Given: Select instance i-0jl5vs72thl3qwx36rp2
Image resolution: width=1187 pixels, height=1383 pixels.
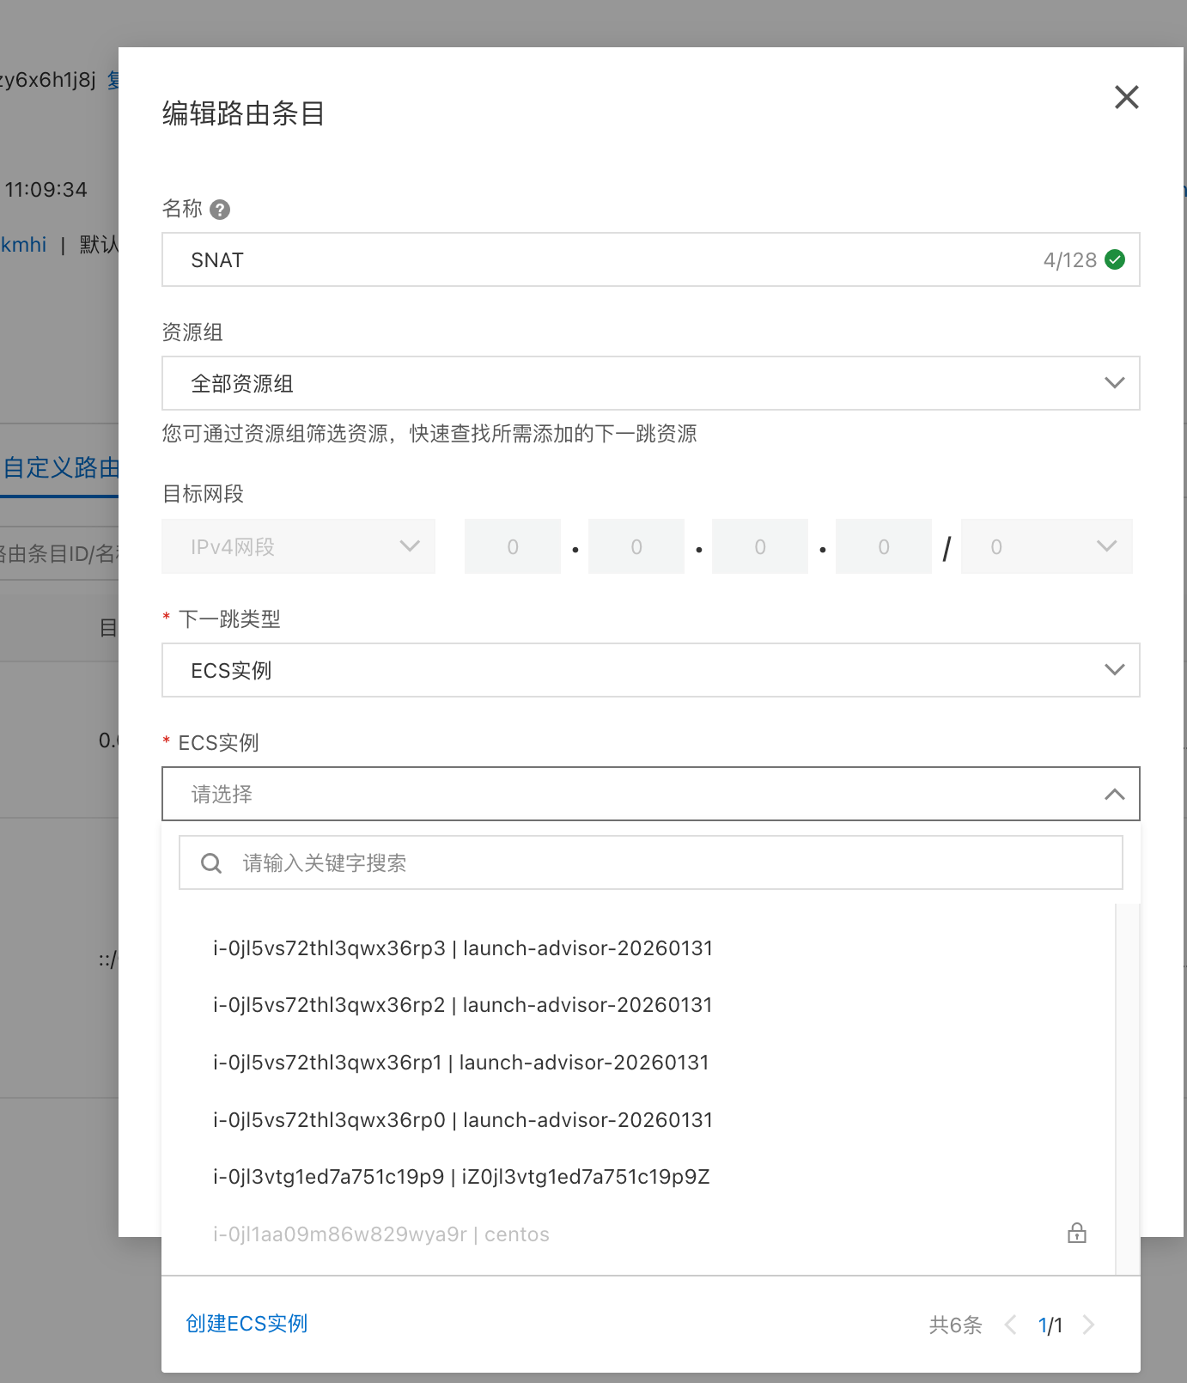Looking at the screenshot, I should pos(463,1005).
